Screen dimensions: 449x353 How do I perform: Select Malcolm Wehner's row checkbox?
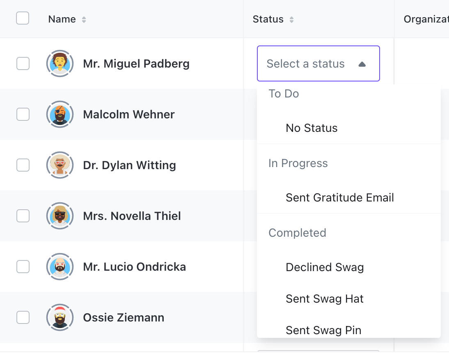click(x=23, y=114)
